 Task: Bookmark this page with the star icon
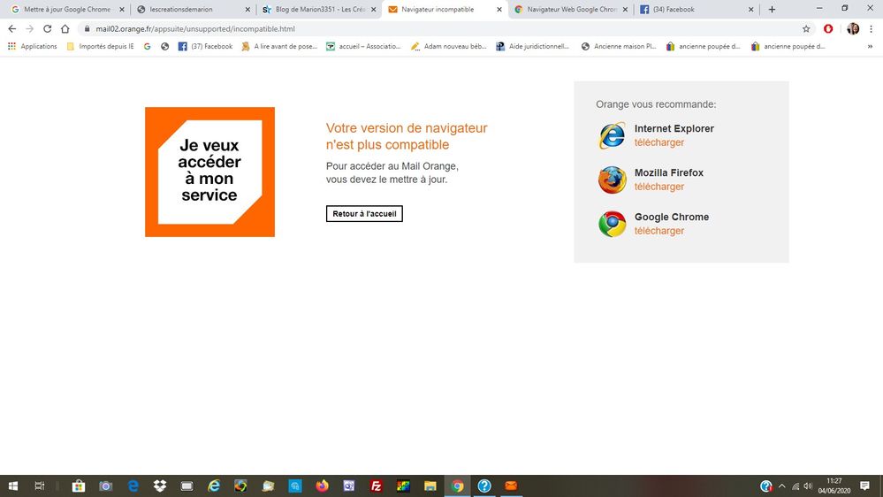coord(806,28)
